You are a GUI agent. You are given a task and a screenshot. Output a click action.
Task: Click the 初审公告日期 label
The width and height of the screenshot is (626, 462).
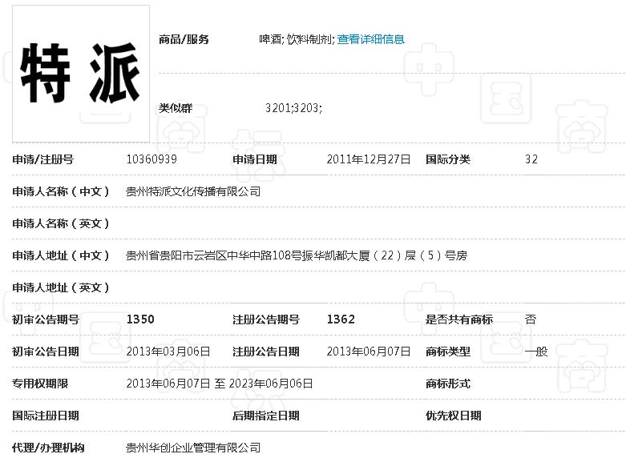coord(46,352)
